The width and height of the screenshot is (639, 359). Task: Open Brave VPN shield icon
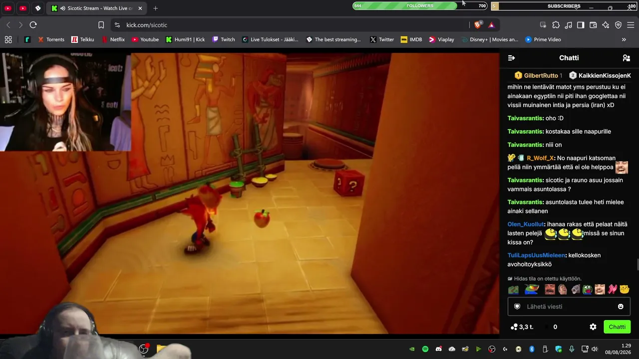(x=618, y=25)
